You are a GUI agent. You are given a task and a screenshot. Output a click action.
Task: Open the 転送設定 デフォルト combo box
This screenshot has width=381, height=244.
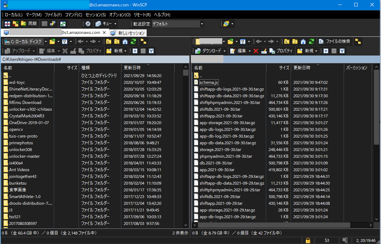click(x=178, y=24)
